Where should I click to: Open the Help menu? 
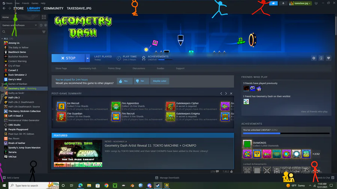(43, 3)
